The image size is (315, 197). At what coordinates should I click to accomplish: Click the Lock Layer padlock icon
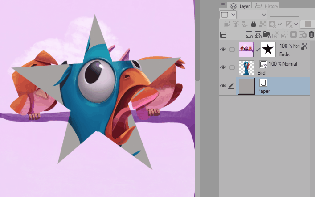pyautogui.click(x=253, y=24)
